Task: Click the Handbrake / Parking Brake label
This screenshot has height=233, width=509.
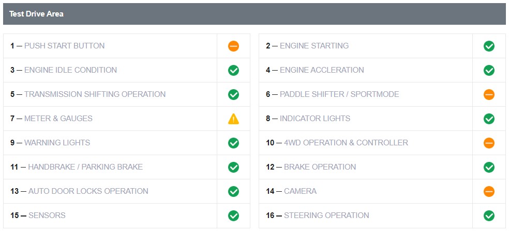Action: (x=85, y=167)
